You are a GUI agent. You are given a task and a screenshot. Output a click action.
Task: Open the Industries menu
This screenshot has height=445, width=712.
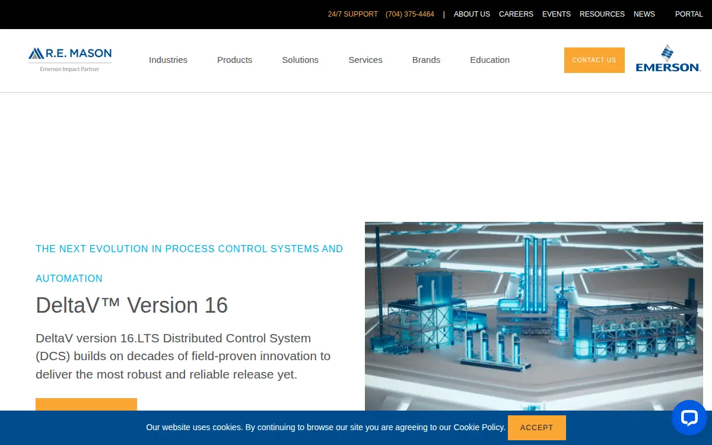coord(168,60)
